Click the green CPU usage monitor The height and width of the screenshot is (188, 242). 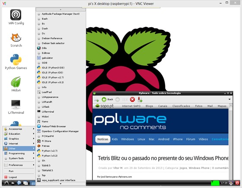pyautogui.click(x=215, y=183)
